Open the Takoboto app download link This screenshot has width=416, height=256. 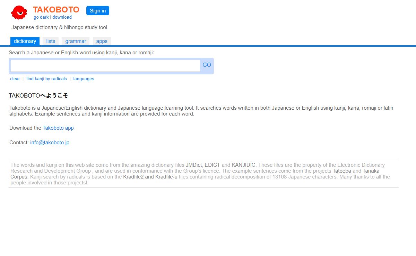pyautogui.click(x=58, y=128)
